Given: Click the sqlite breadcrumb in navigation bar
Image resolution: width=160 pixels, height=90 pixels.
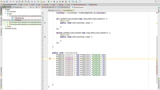Looking at the screenshot, I should coord(53,4).
